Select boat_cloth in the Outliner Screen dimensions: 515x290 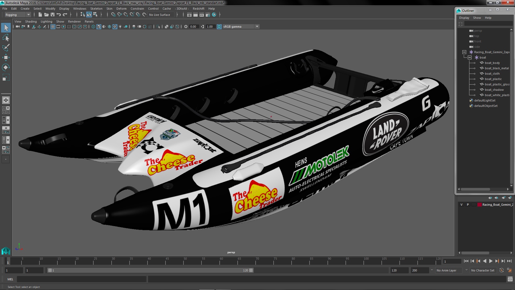click(x=492, y=74)
